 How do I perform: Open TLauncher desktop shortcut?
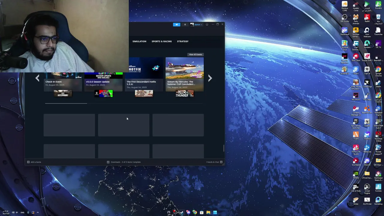[378, 31]
